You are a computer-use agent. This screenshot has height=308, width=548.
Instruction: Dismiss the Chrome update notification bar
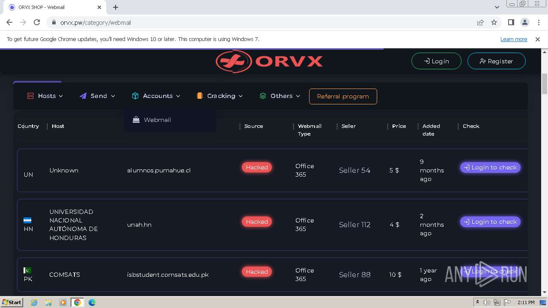[x=538, y=39]
